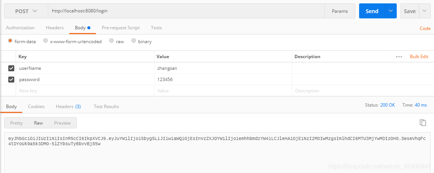Open the Test Results tab
The image size is (434, 173).
[106, 107]
